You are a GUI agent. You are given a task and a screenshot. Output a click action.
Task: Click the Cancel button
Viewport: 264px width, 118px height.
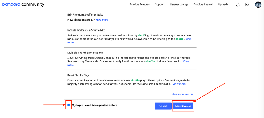pyautogui.click(x=163, y=106)
